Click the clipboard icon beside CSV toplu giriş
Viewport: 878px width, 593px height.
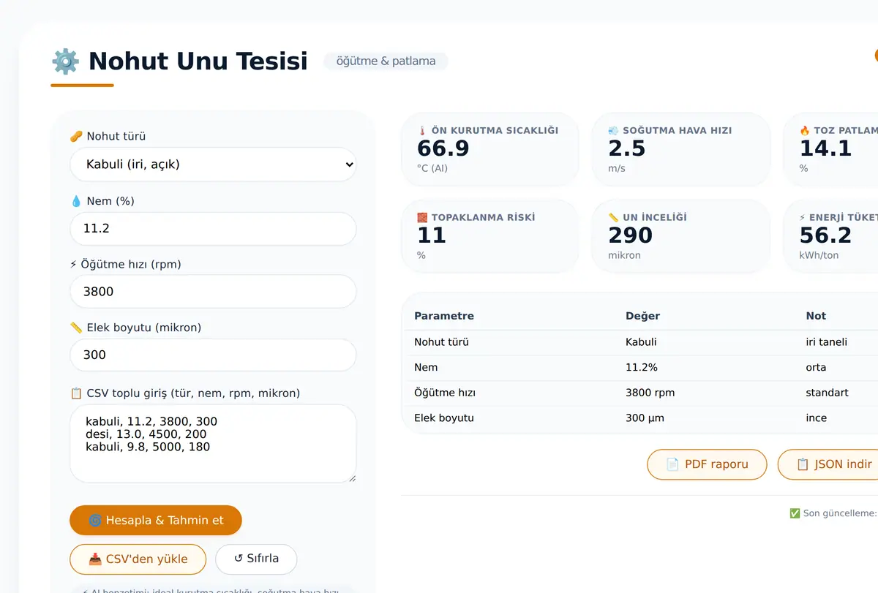tap(76, 393)
